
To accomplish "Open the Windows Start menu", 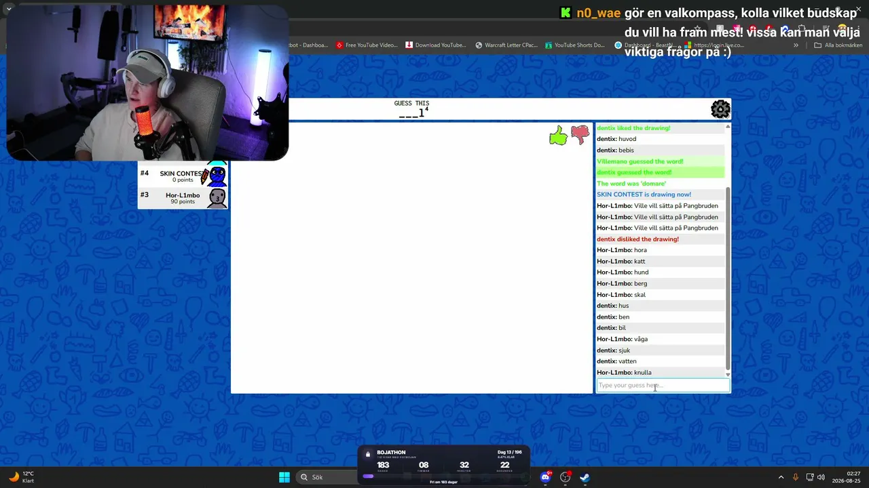I will (284, 477).
